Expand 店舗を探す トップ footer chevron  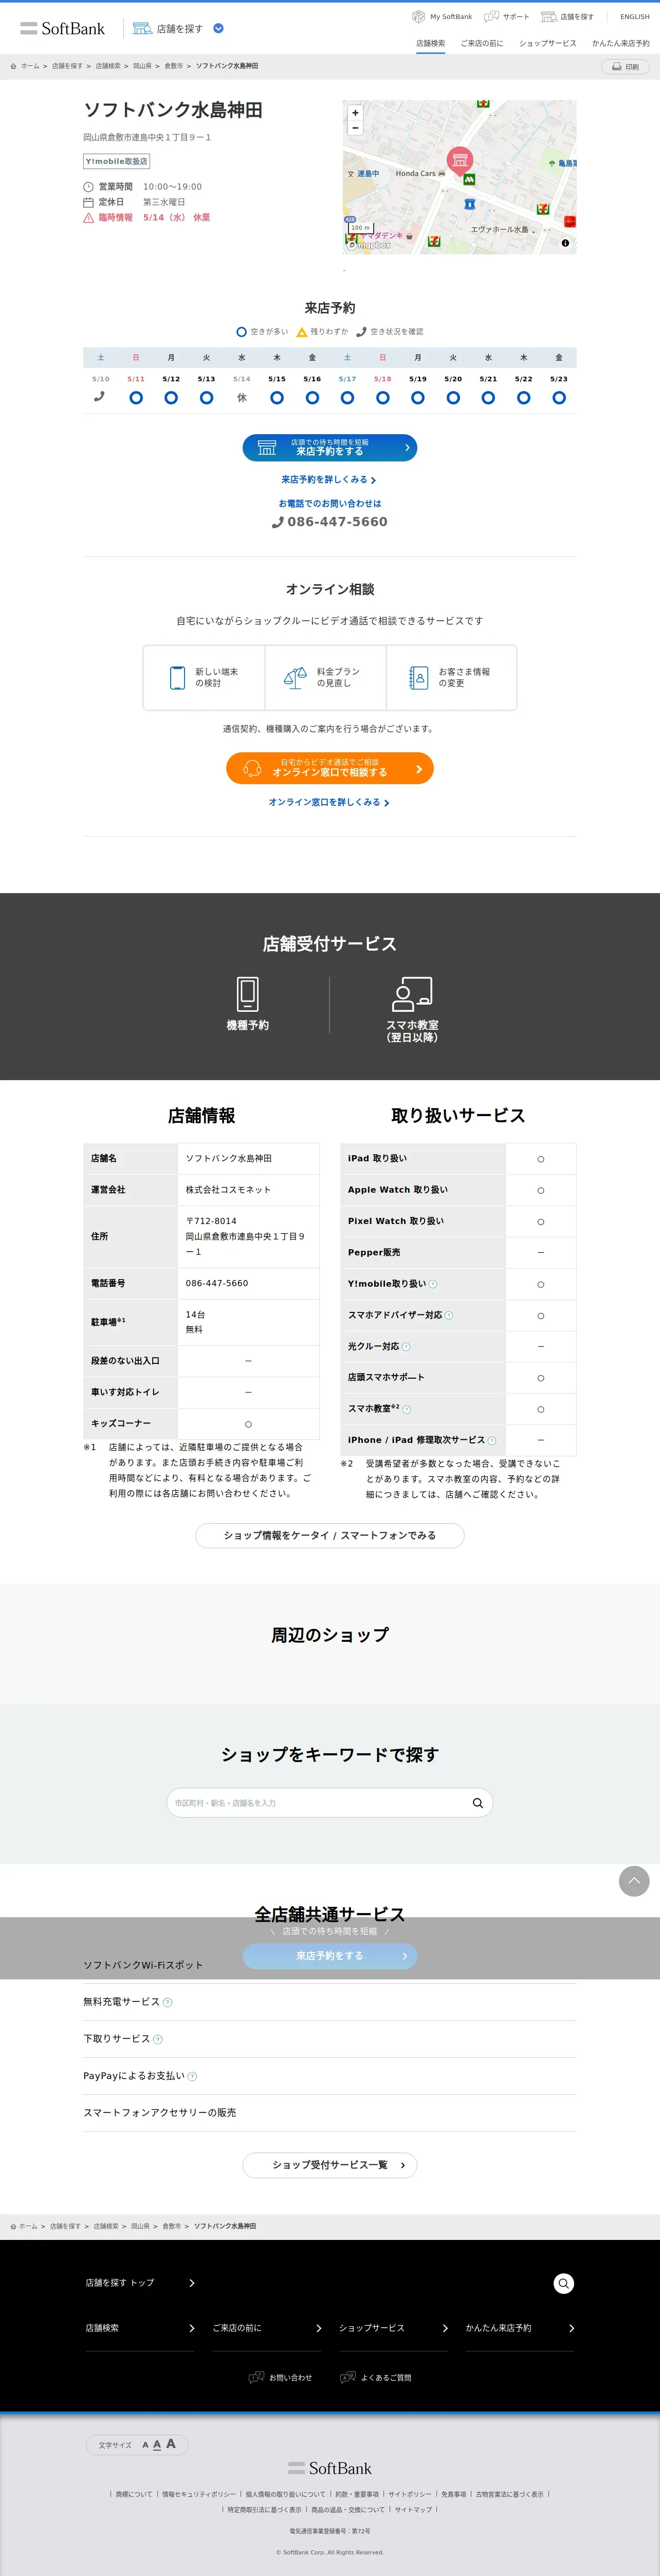click(192, 2283)
